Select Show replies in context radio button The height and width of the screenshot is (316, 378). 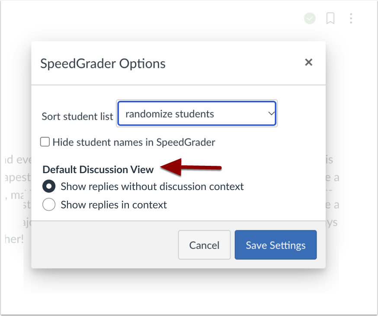pyautogui.click(x=49, y=205)
